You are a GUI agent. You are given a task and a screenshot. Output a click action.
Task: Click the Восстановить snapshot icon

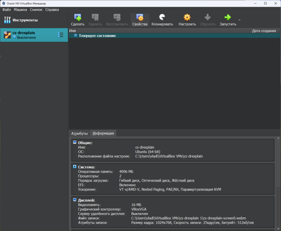coord(117,18)
